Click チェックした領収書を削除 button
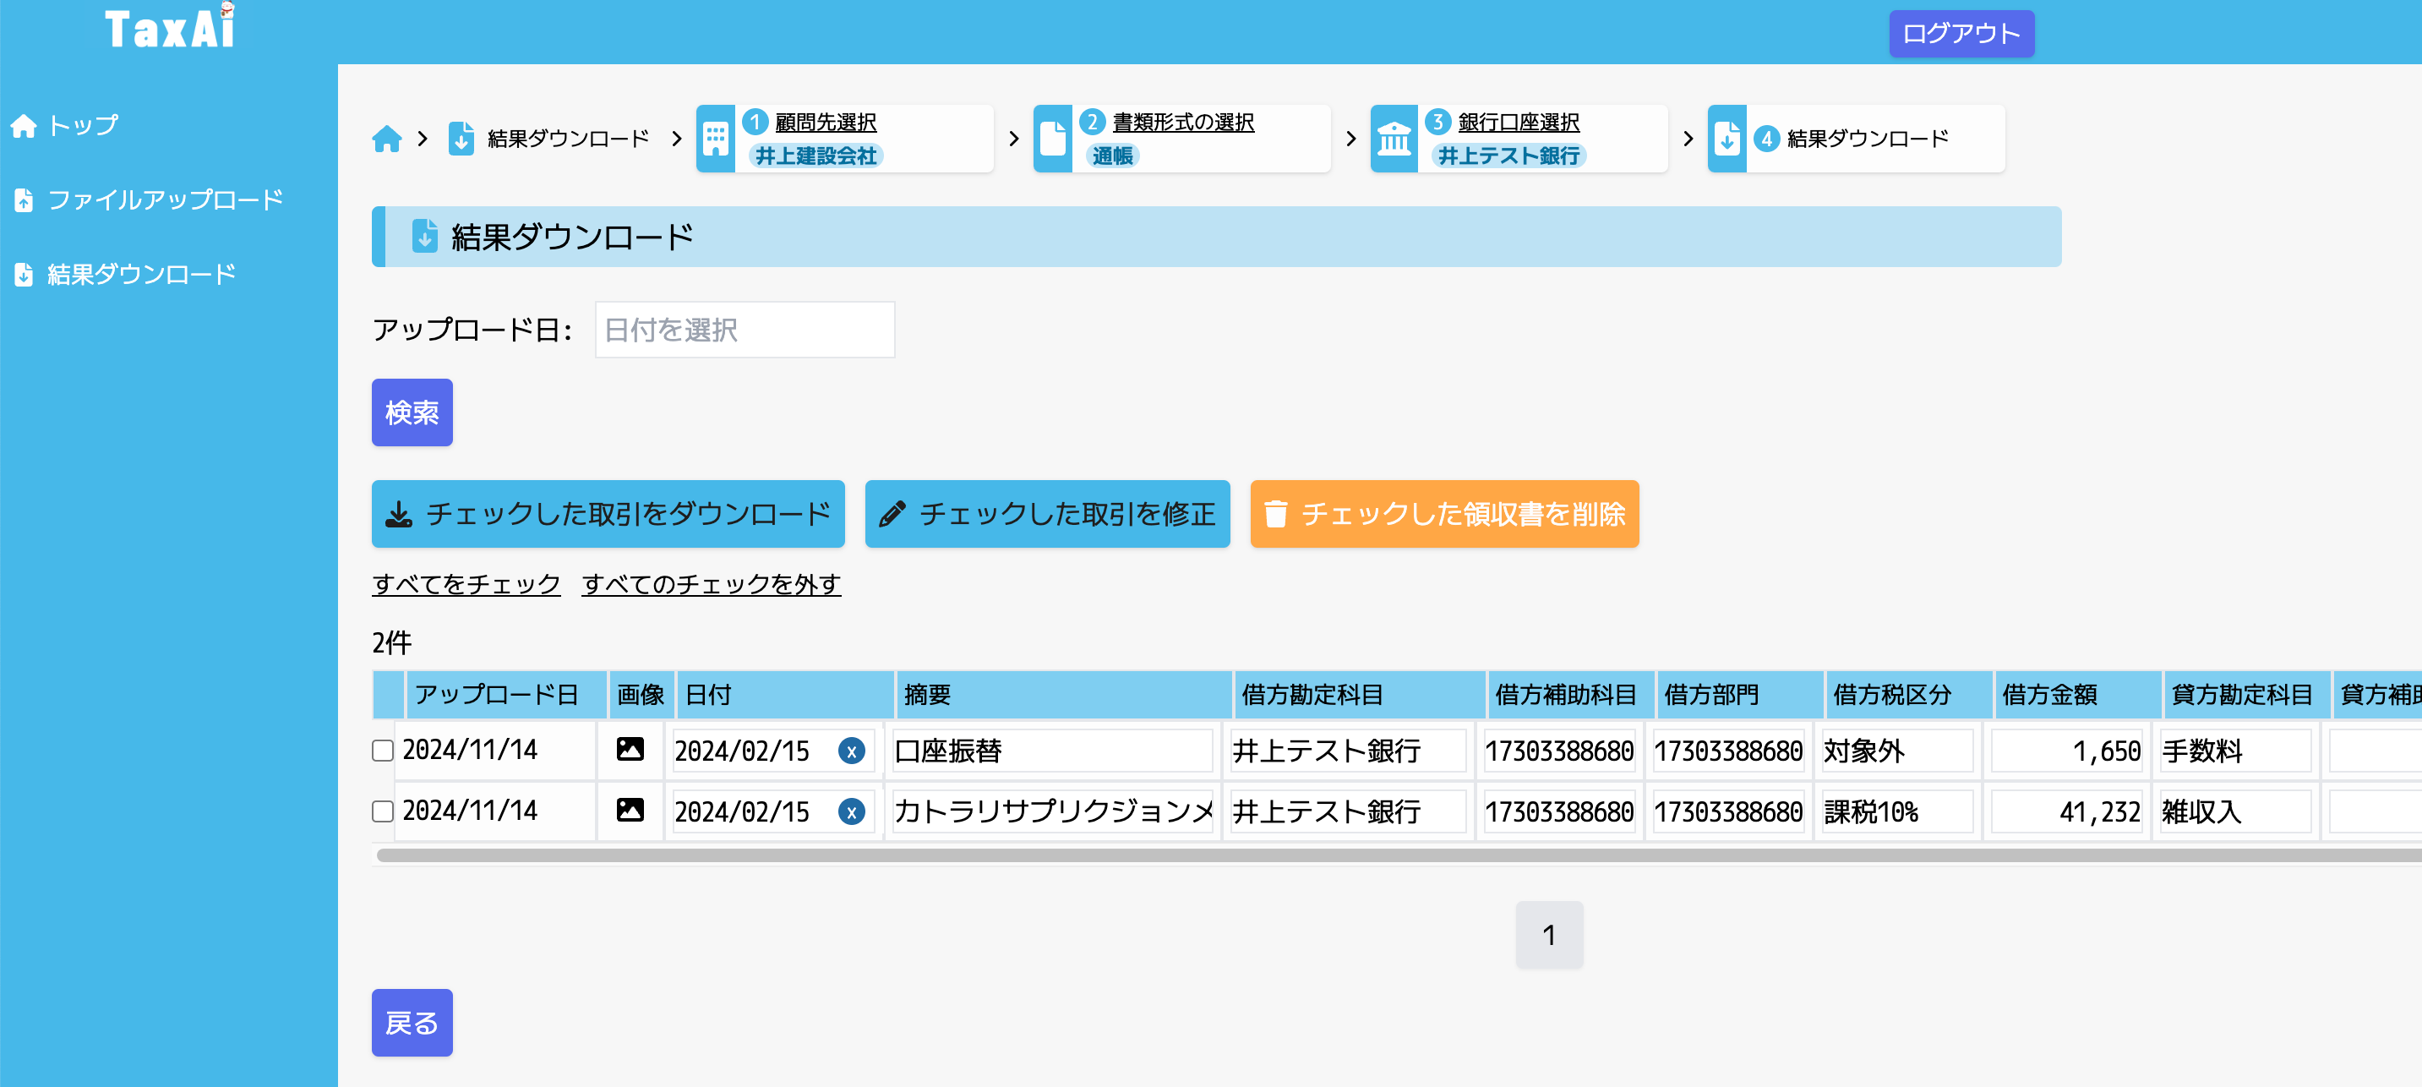Screen dimensions: 2422x1087 (1444, 513)
